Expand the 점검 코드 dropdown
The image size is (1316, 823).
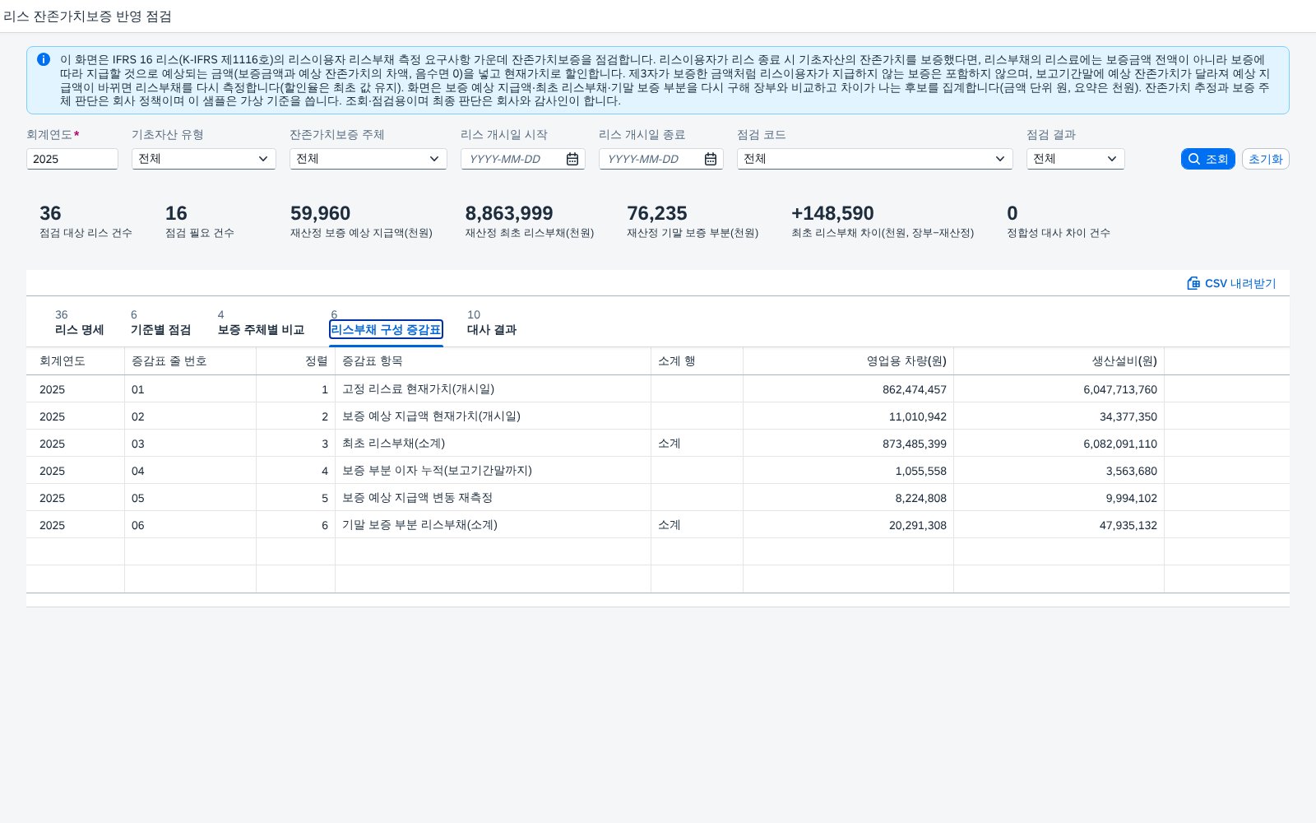pos(1000,159)
